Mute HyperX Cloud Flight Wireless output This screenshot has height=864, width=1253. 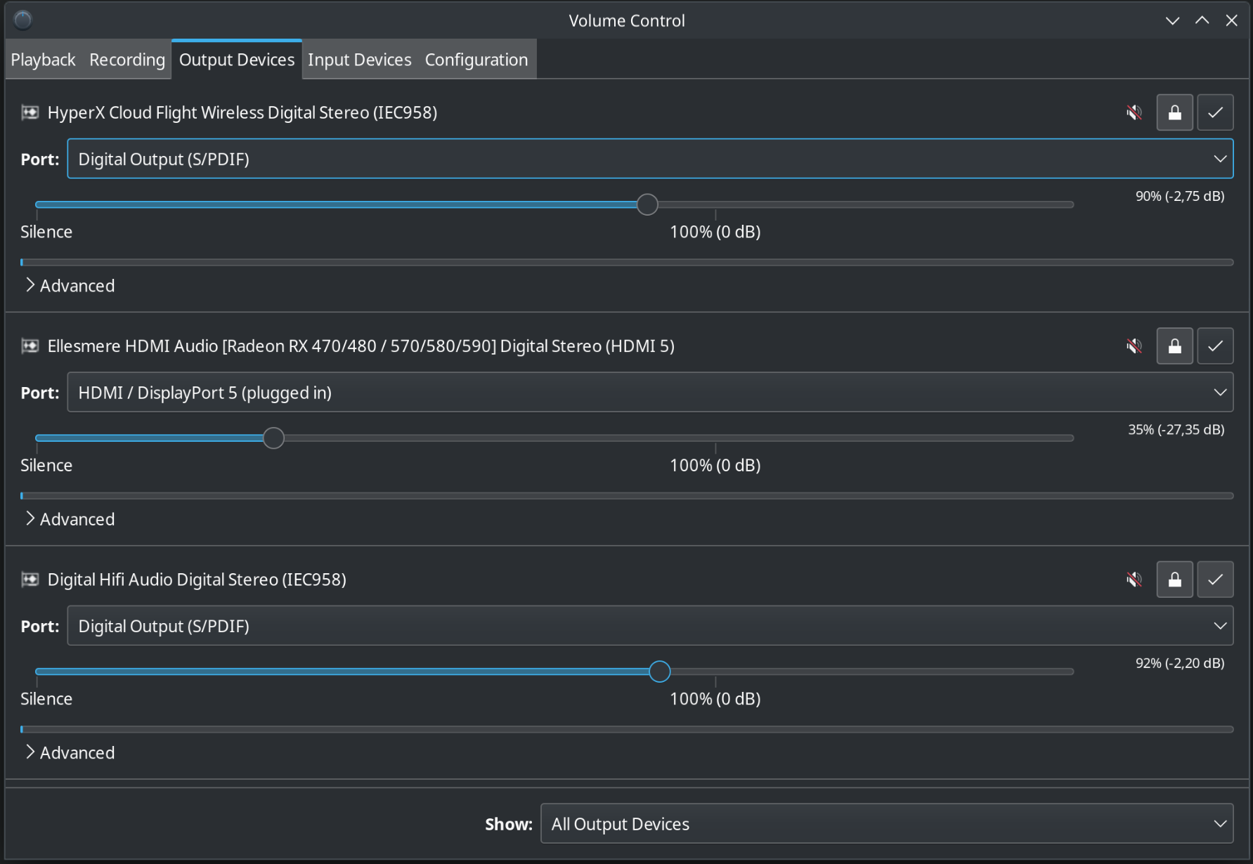(1134, 112)
